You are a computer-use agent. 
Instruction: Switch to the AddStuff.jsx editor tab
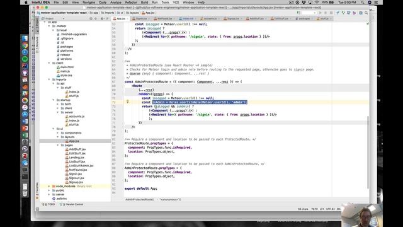point(256,18)
